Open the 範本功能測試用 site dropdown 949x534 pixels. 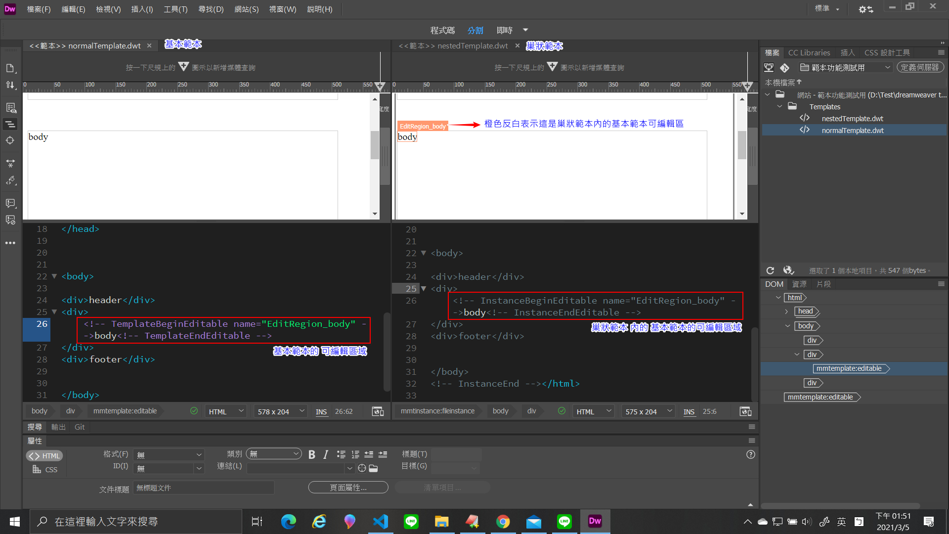tap(846, 67)
